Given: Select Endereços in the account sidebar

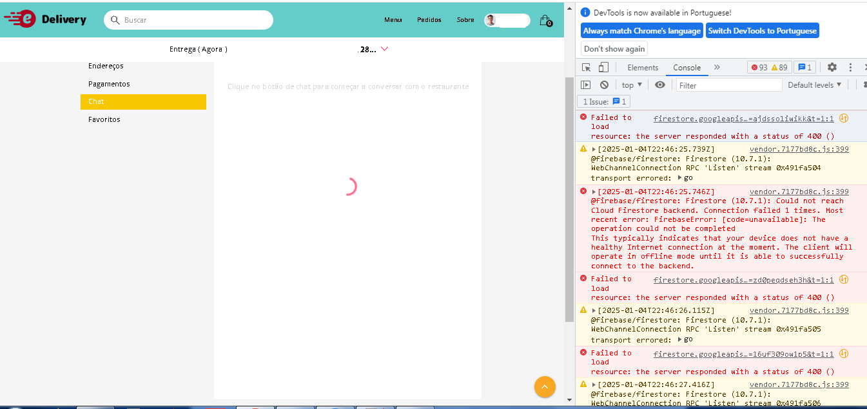Looking at the screenshot, I should tap(106, 66).
